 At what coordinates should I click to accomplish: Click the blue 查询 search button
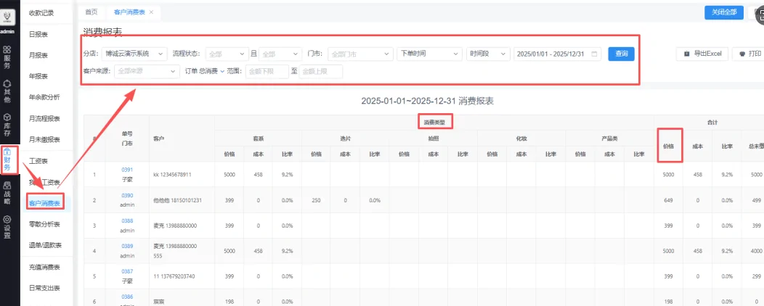click(x=621, y=54)
